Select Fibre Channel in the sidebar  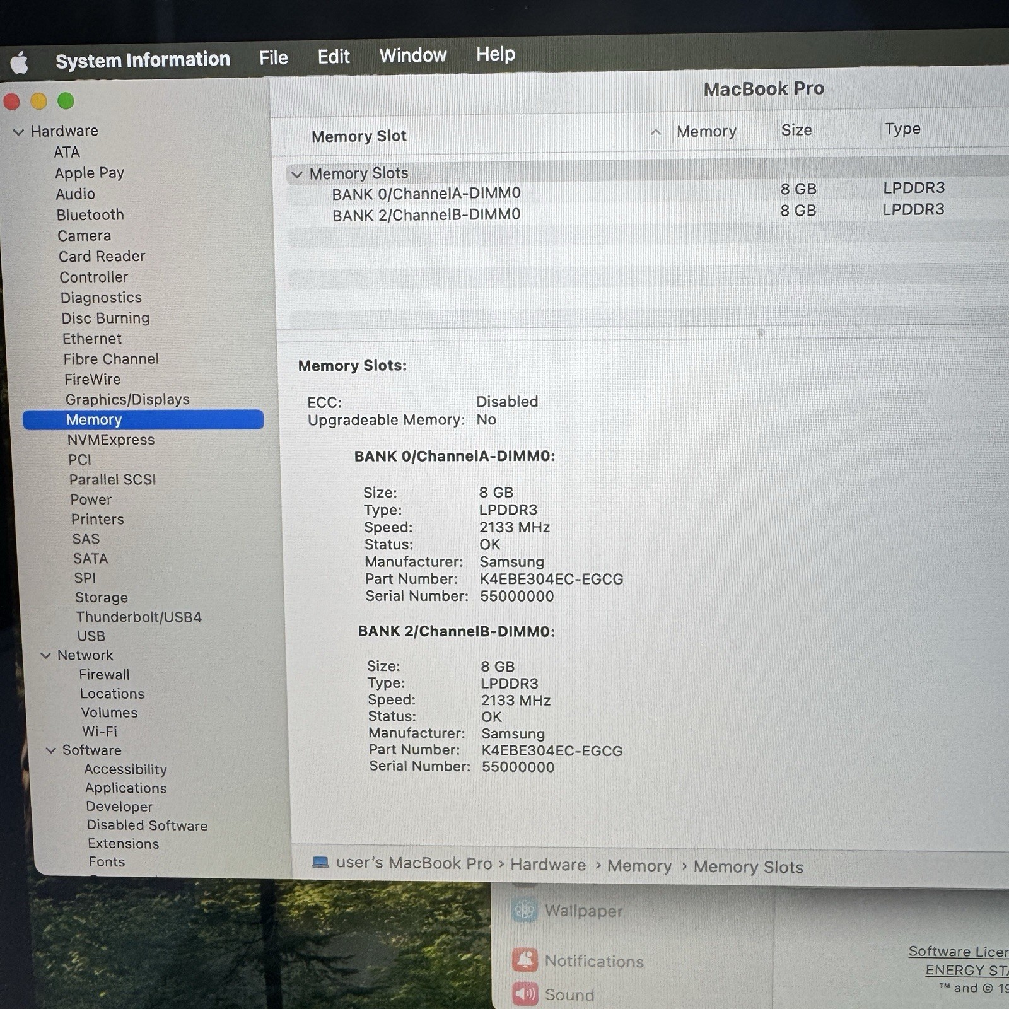tap(111, 359)
